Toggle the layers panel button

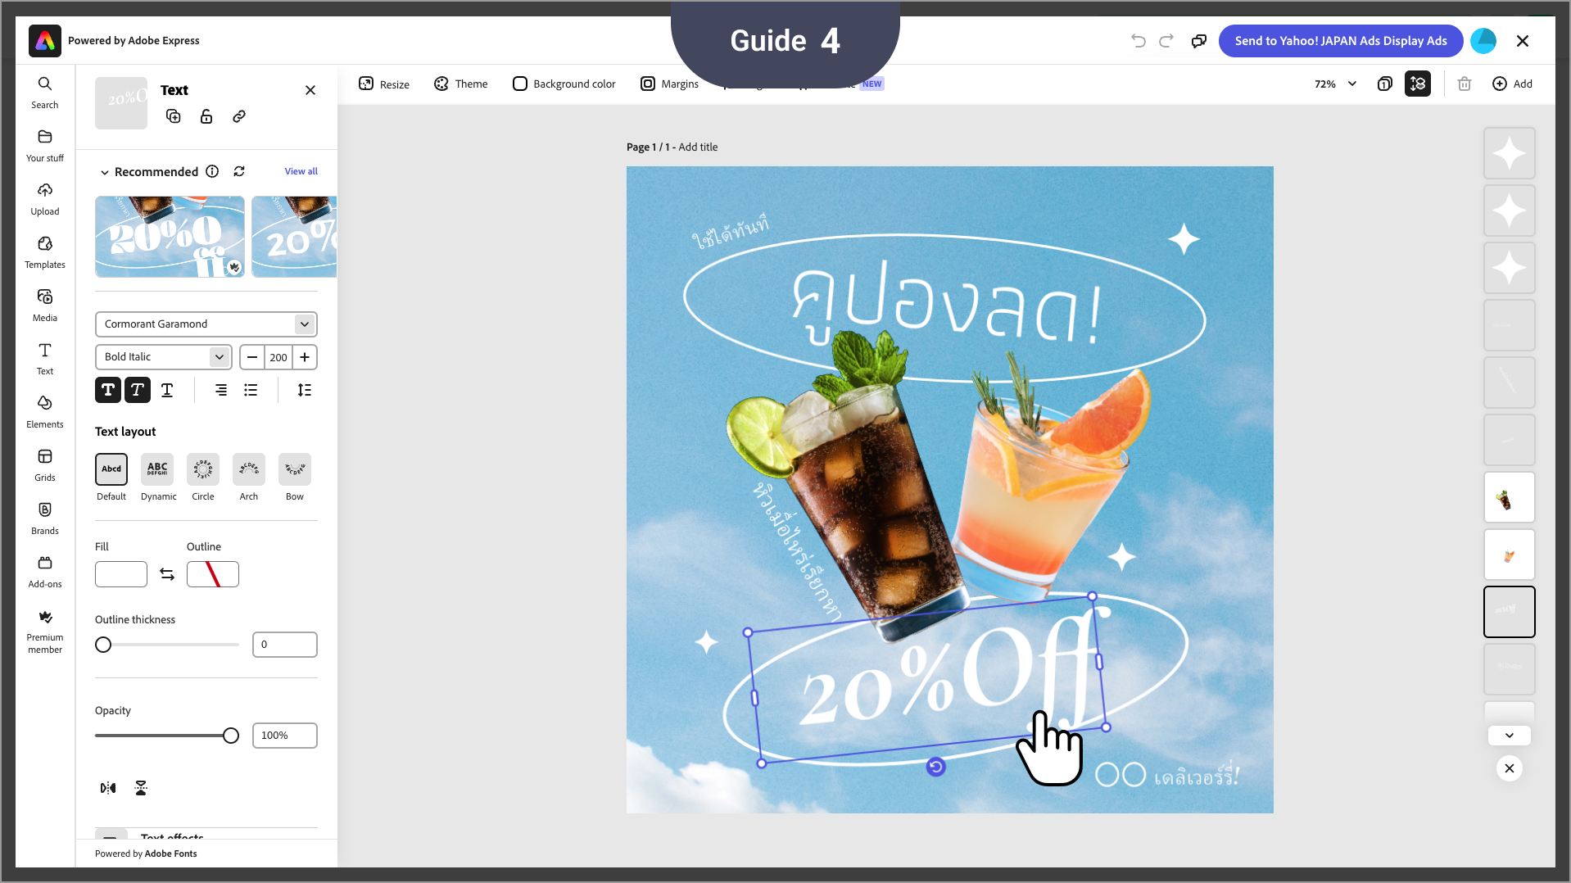click(x=1418, y=84)
